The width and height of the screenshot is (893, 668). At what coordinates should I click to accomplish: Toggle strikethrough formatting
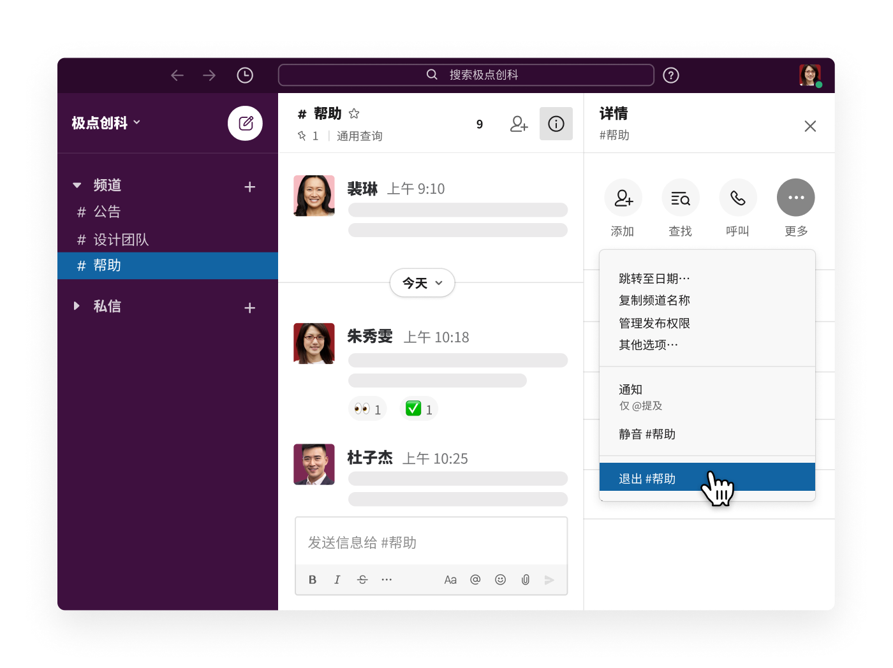pos(362,579)
